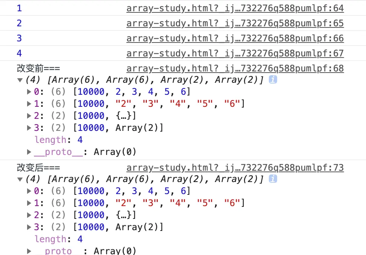The image size is (366, 255).
Task: Open source link array-study.html line 67
Action: click(x=235, y=53)
